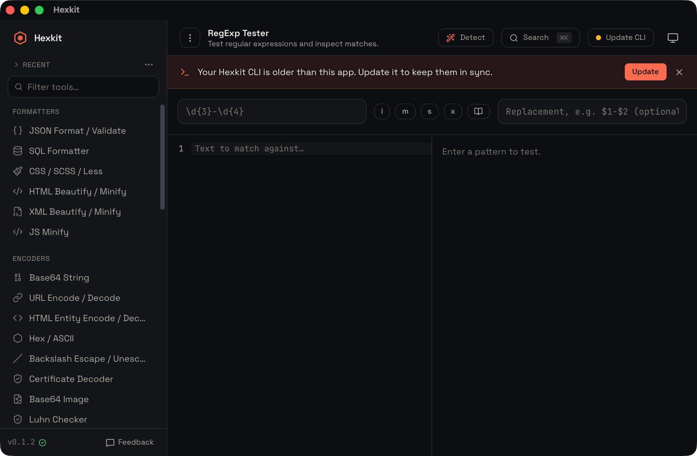Click the code icon beside HTML Beautify
697x456 pixels.
(18, 191)
